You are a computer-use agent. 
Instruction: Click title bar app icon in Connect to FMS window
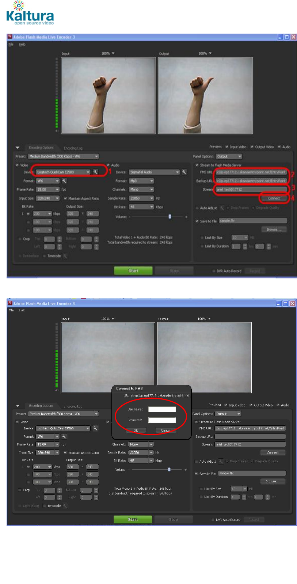pos(10,303)
